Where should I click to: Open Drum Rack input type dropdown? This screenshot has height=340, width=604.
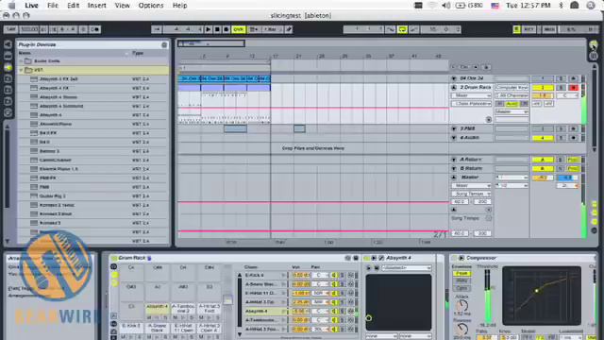(x=512, y=88)
